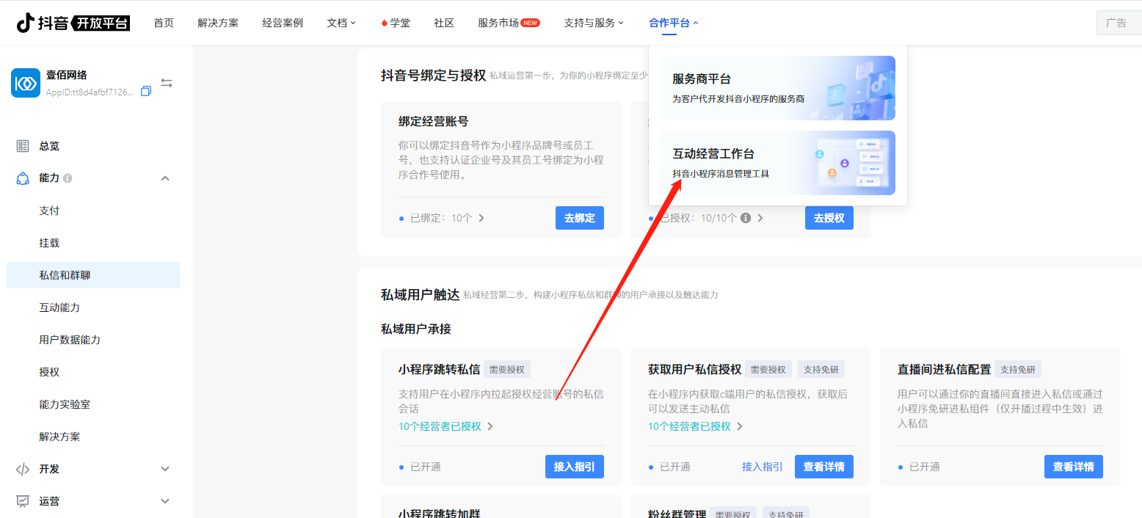Click the 抖音开放平台 logo
Image resolution: width=1142 pixels, height=518 pixels.
73,23
